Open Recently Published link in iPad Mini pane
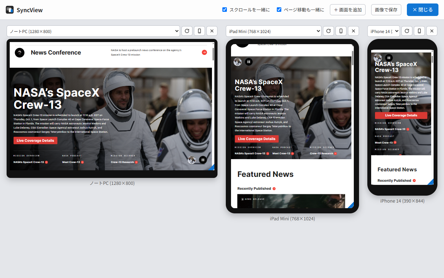The height and width of the screenshot is (278, 444). (x=256, y=189)
